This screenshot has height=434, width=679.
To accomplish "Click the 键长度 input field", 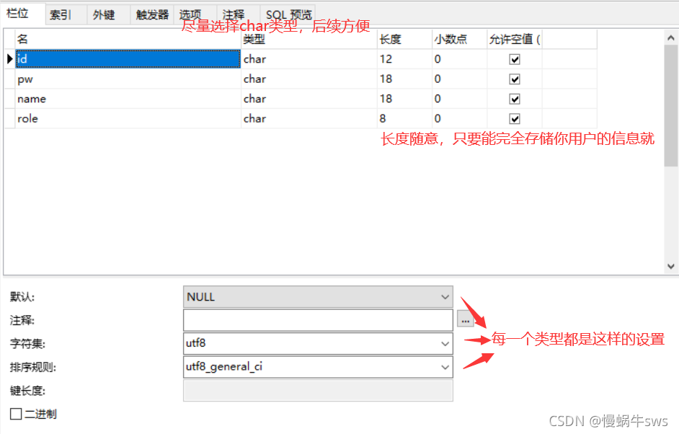I will [x=318, y=391].
